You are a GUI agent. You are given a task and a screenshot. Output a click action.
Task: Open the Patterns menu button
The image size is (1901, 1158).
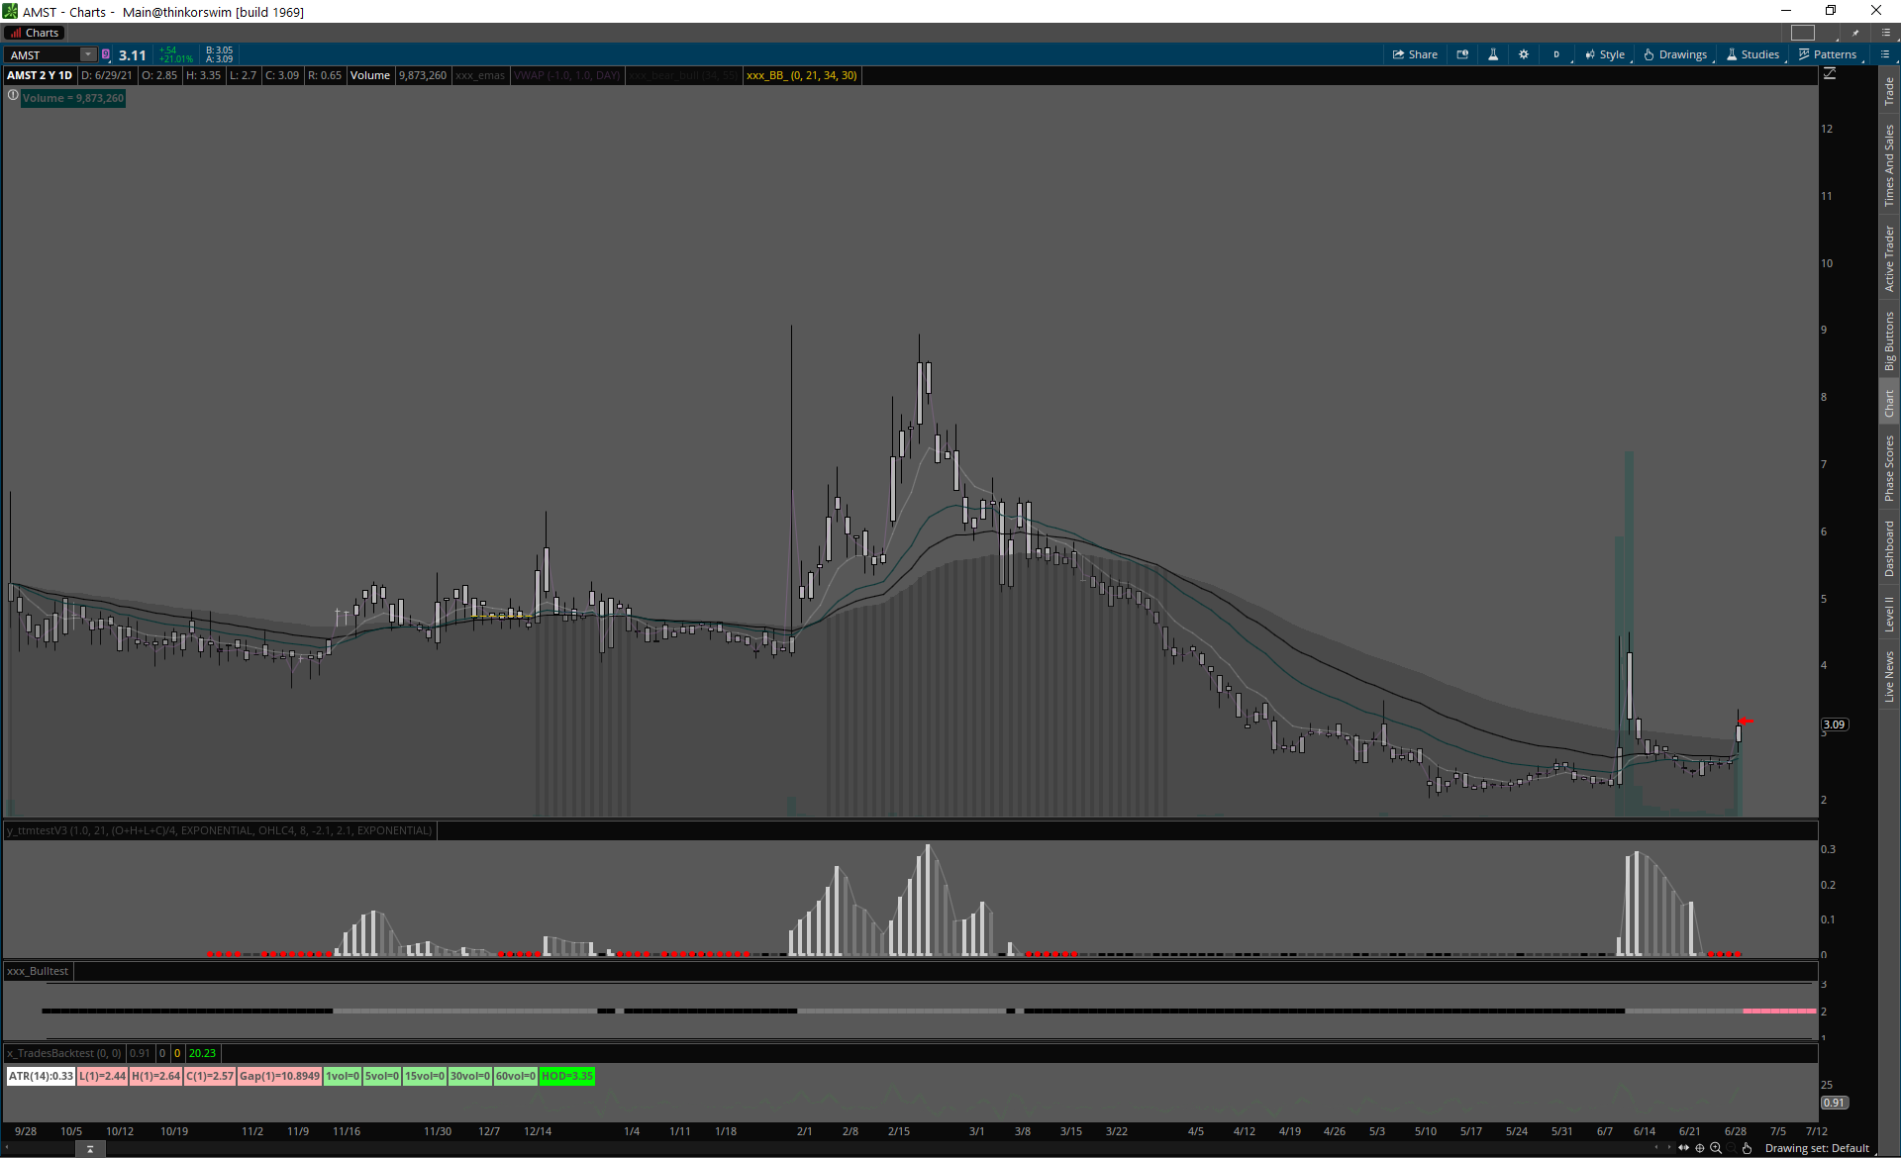click(x=1828, y=54)
